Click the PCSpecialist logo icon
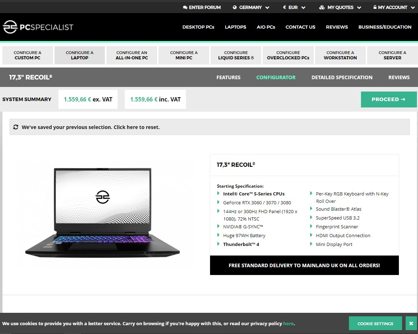418x334 pixels. (x=10, y=27)
